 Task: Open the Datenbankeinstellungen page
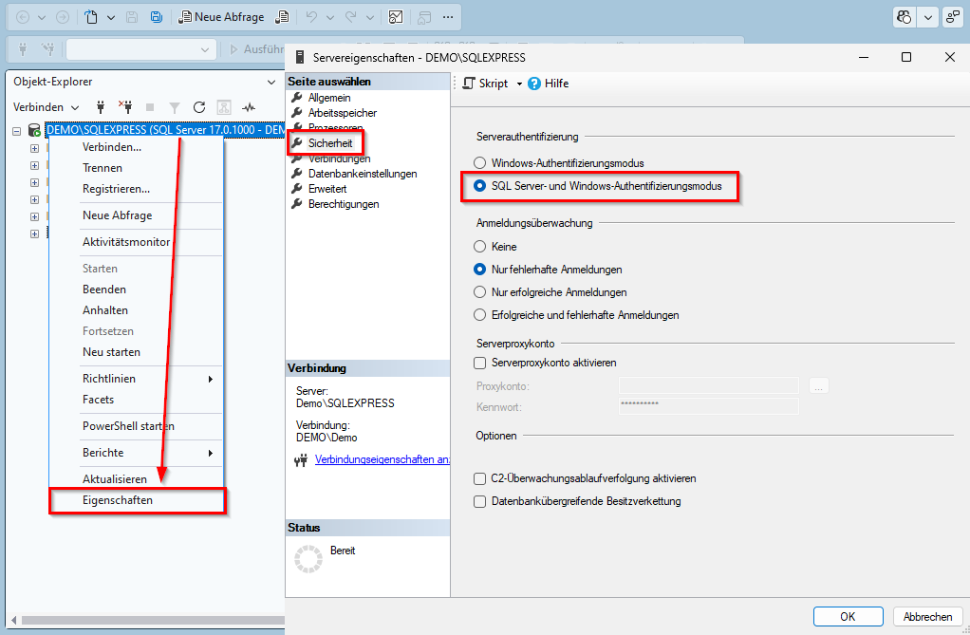coord(363,174)
